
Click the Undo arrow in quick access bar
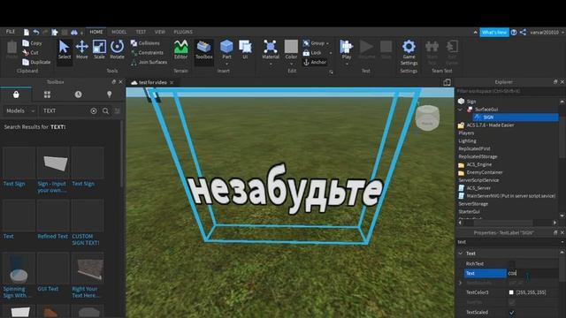coord(36,32)
